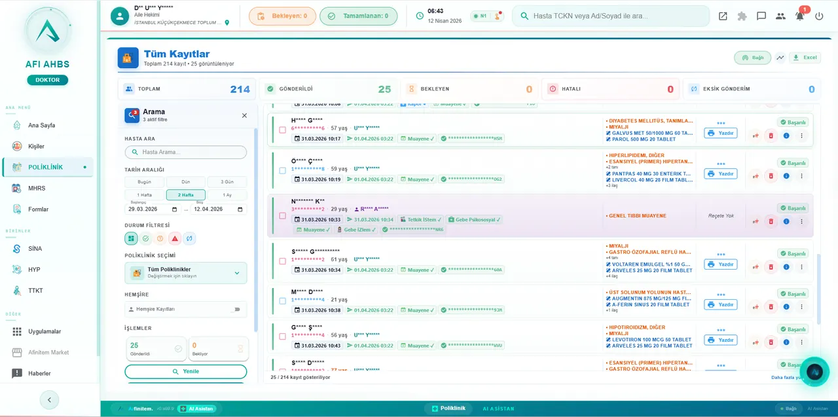
Task: Click the red arrow icon on GALVUS row
Action: tap(756, 136)
